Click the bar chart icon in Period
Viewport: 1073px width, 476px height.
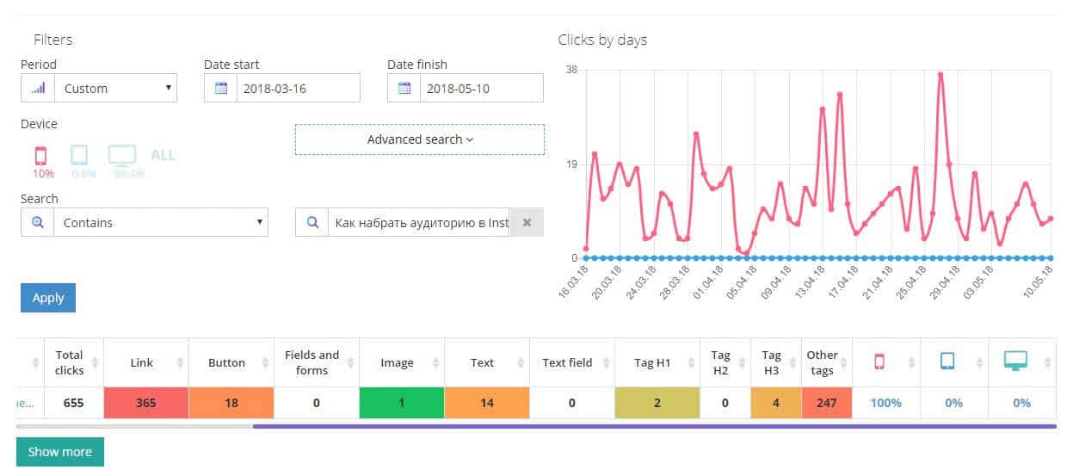pyautogui.click(x=37, y=88)
